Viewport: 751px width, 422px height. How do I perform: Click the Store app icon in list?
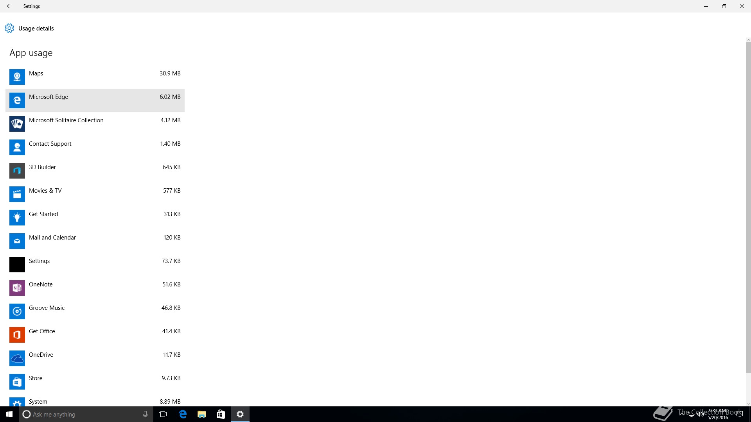point(17,382)
